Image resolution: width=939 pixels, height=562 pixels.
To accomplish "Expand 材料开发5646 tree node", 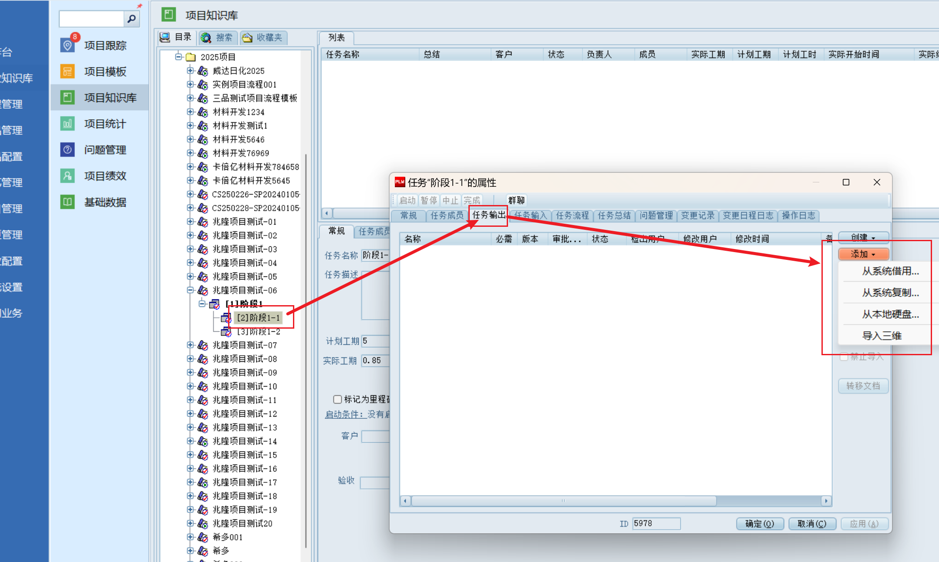I will pos(190,139).
